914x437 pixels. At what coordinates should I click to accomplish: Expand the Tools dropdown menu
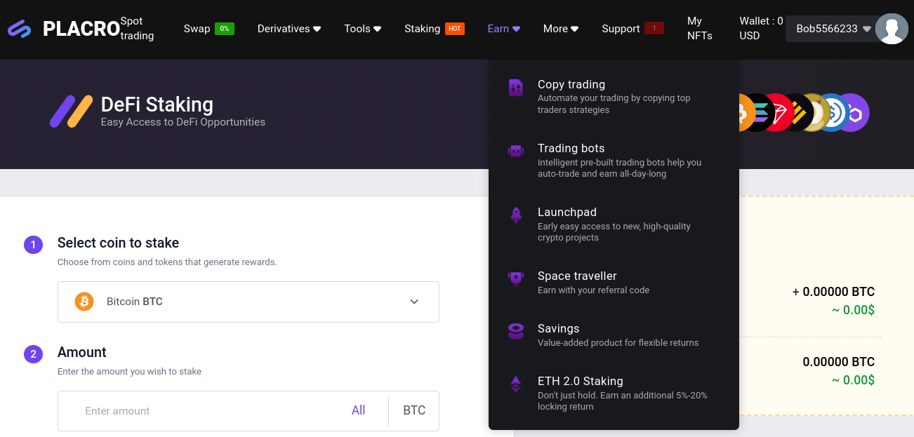pyautogui.click(x=363, y=29)
